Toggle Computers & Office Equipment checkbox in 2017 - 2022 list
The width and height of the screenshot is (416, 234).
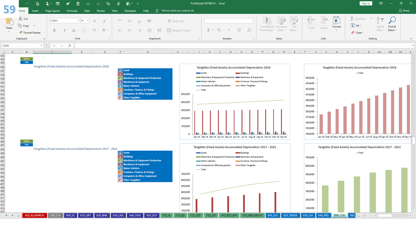pos(120,176)
